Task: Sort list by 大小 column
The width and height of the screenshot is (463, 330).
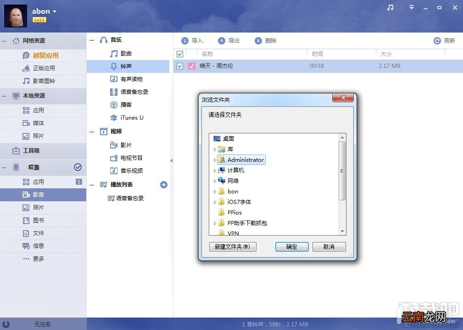Action: (x=410, y=54)
